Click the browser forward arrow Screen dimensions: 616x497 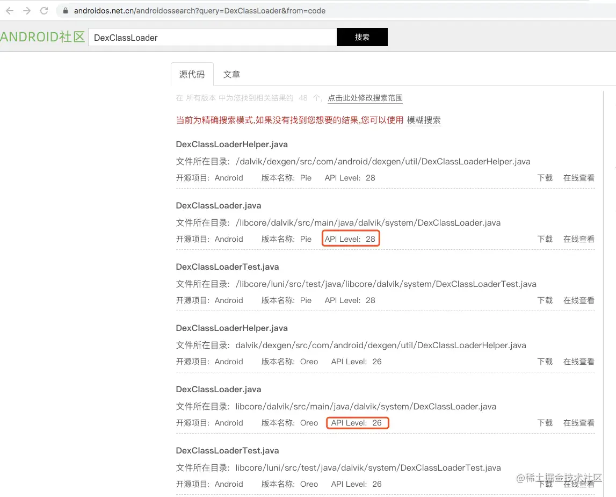pyautogui.click(x=27, y=11)
